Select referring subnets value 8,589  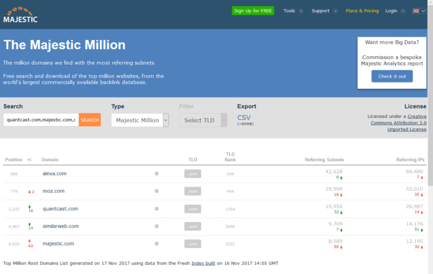336,241
